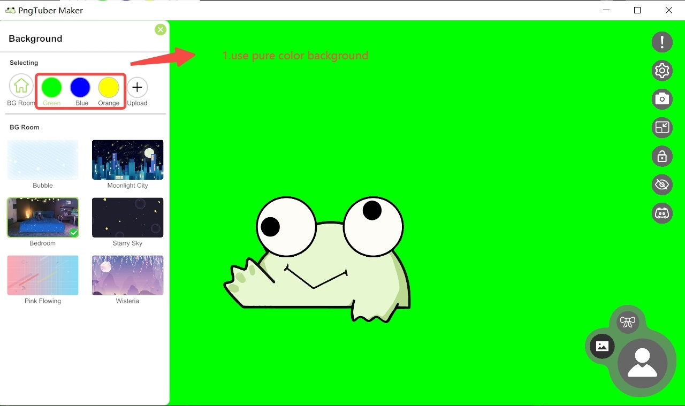Image resolution: width=685 pixels, height=406 pixels.
Task: Toggle the hide interface eye icon
Action: (x=662, y=185)
